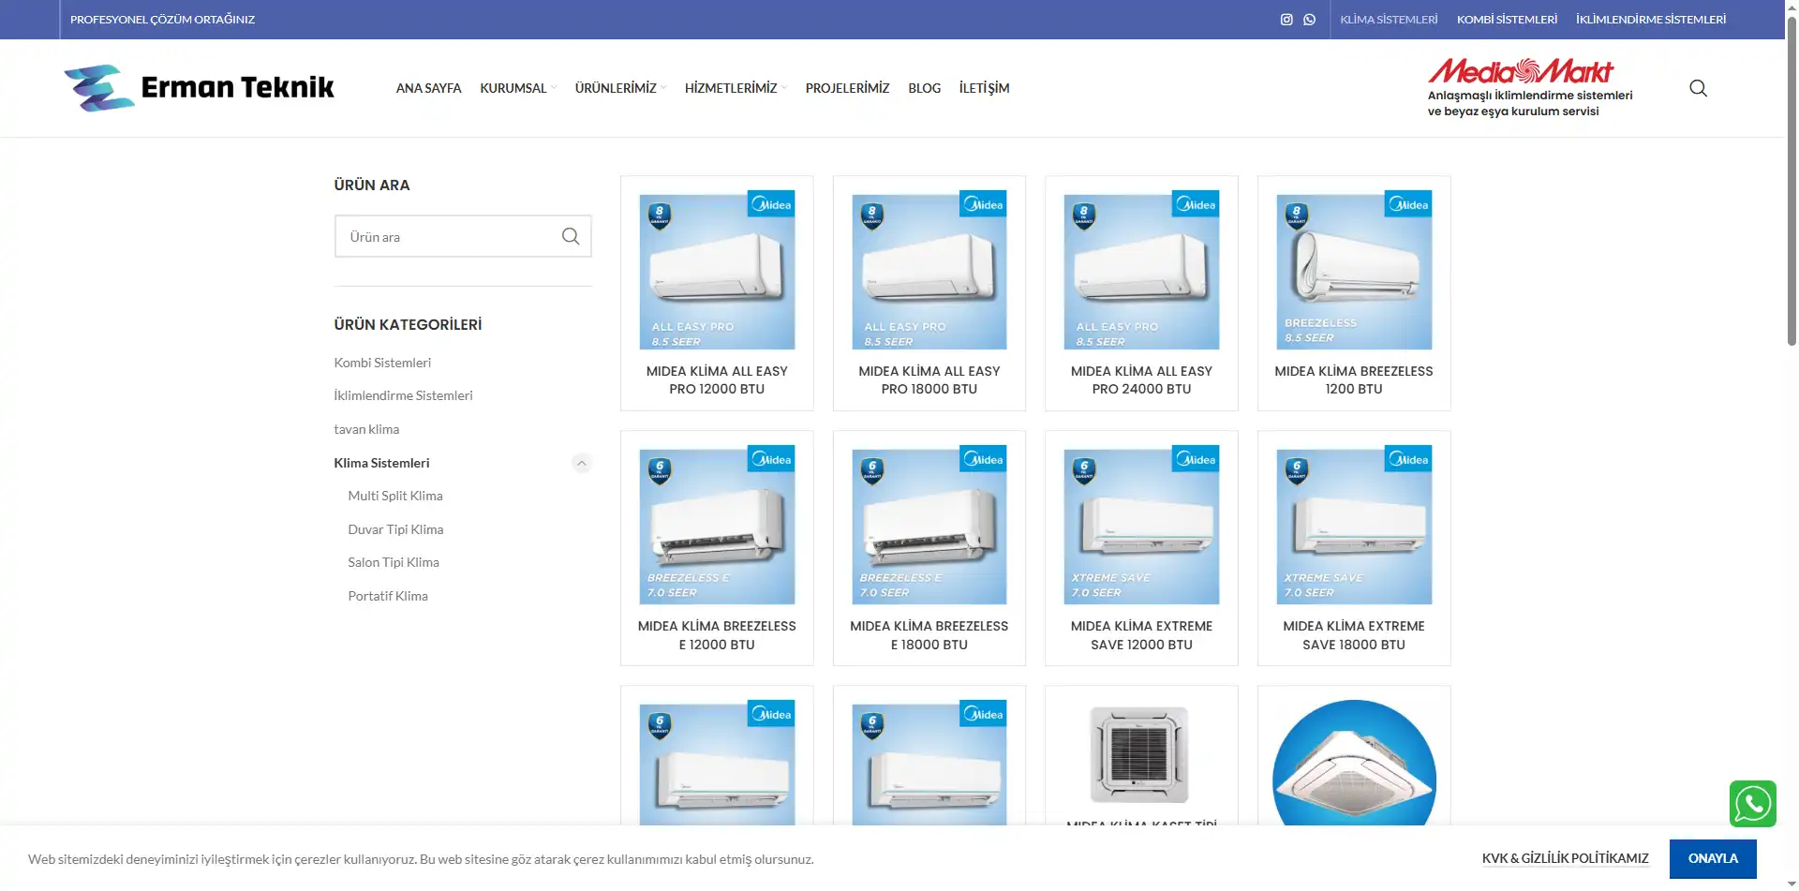Open All Easy Pro 12000 BTU product image

(x=717, y=270)
